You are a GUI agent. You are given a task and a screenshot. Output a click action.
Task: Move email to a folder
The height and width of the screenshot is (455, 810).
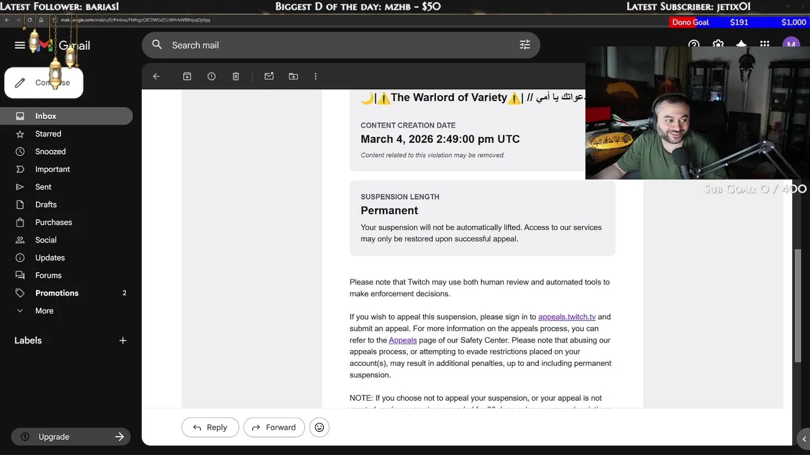(293, 76)
